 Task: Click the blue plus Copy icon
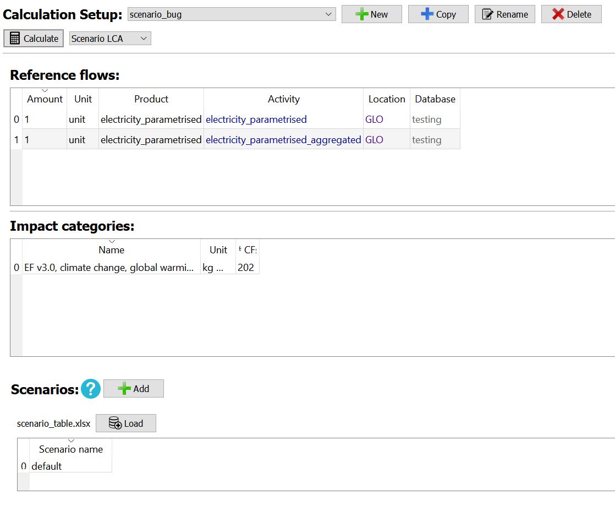[427, 14]
